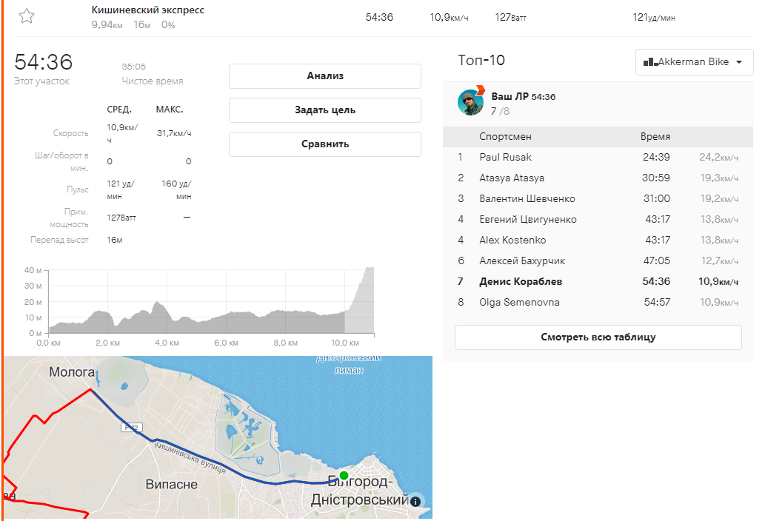Open the full leaderboard via Смотреть всю таблицу

click(x=598, y=337)
